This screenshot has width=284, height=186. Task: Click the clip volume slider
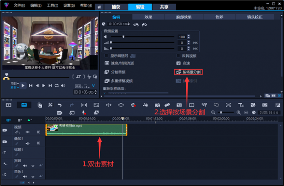click(x=142, y=37)
